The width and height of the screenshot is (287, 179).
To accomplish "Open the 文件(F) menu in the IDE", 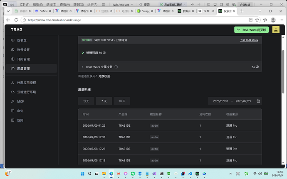I will [x=25, y=5].
